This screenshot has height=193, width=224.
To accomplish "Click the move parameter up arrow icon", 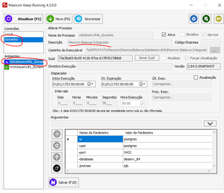I will (x=57, y=157).
